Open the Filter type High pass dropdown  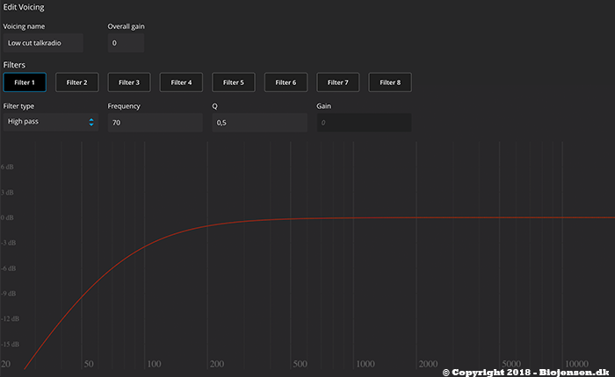[51, 122]
